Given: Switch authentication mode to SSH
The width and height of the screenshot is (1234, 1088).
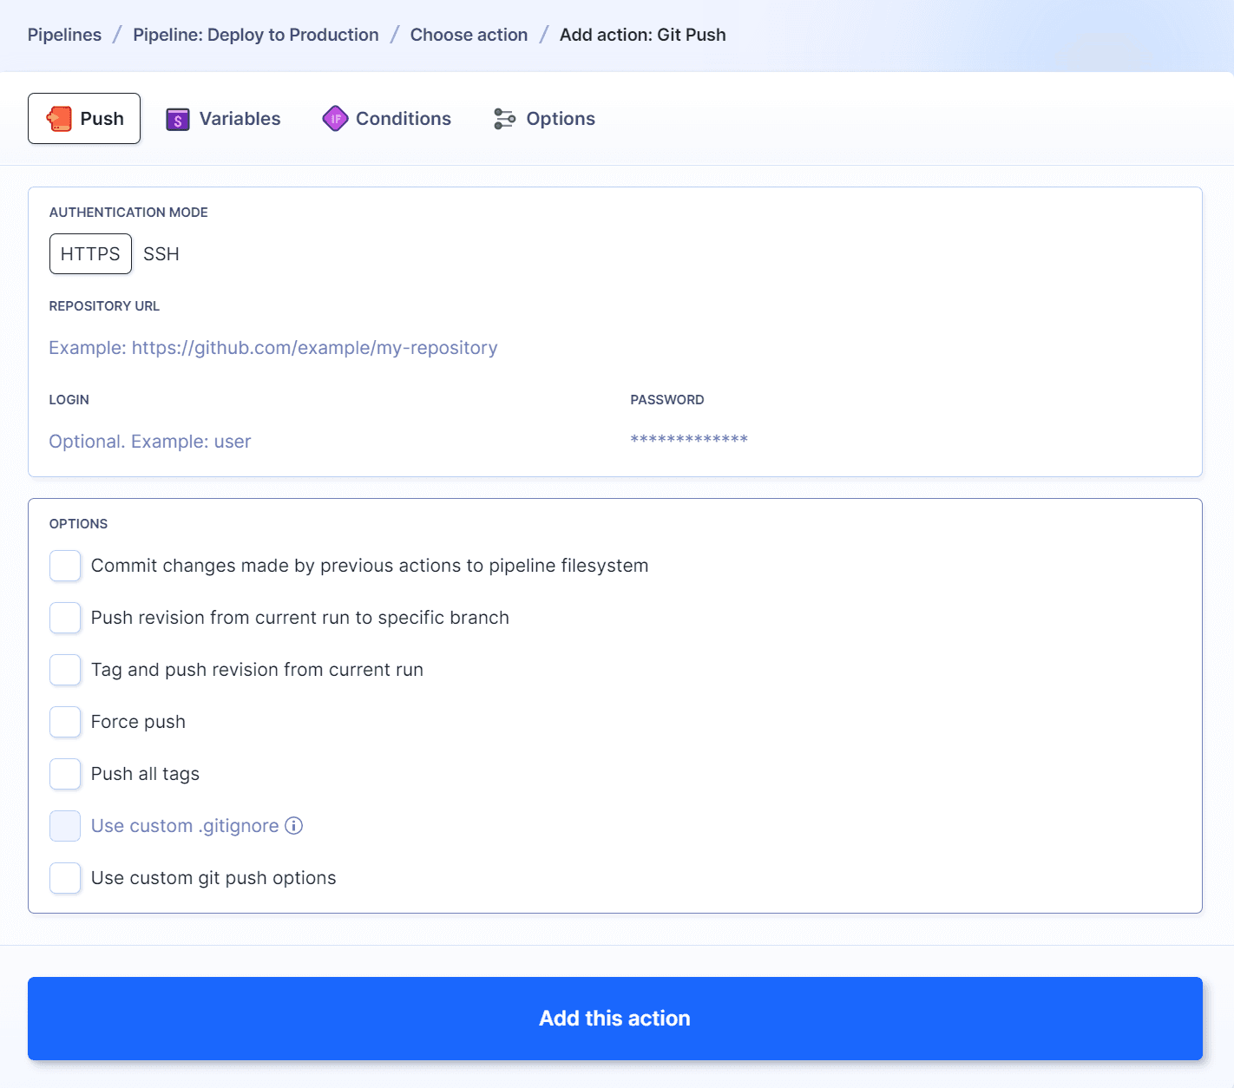Looking at the screenshot, I should [161, 254].
